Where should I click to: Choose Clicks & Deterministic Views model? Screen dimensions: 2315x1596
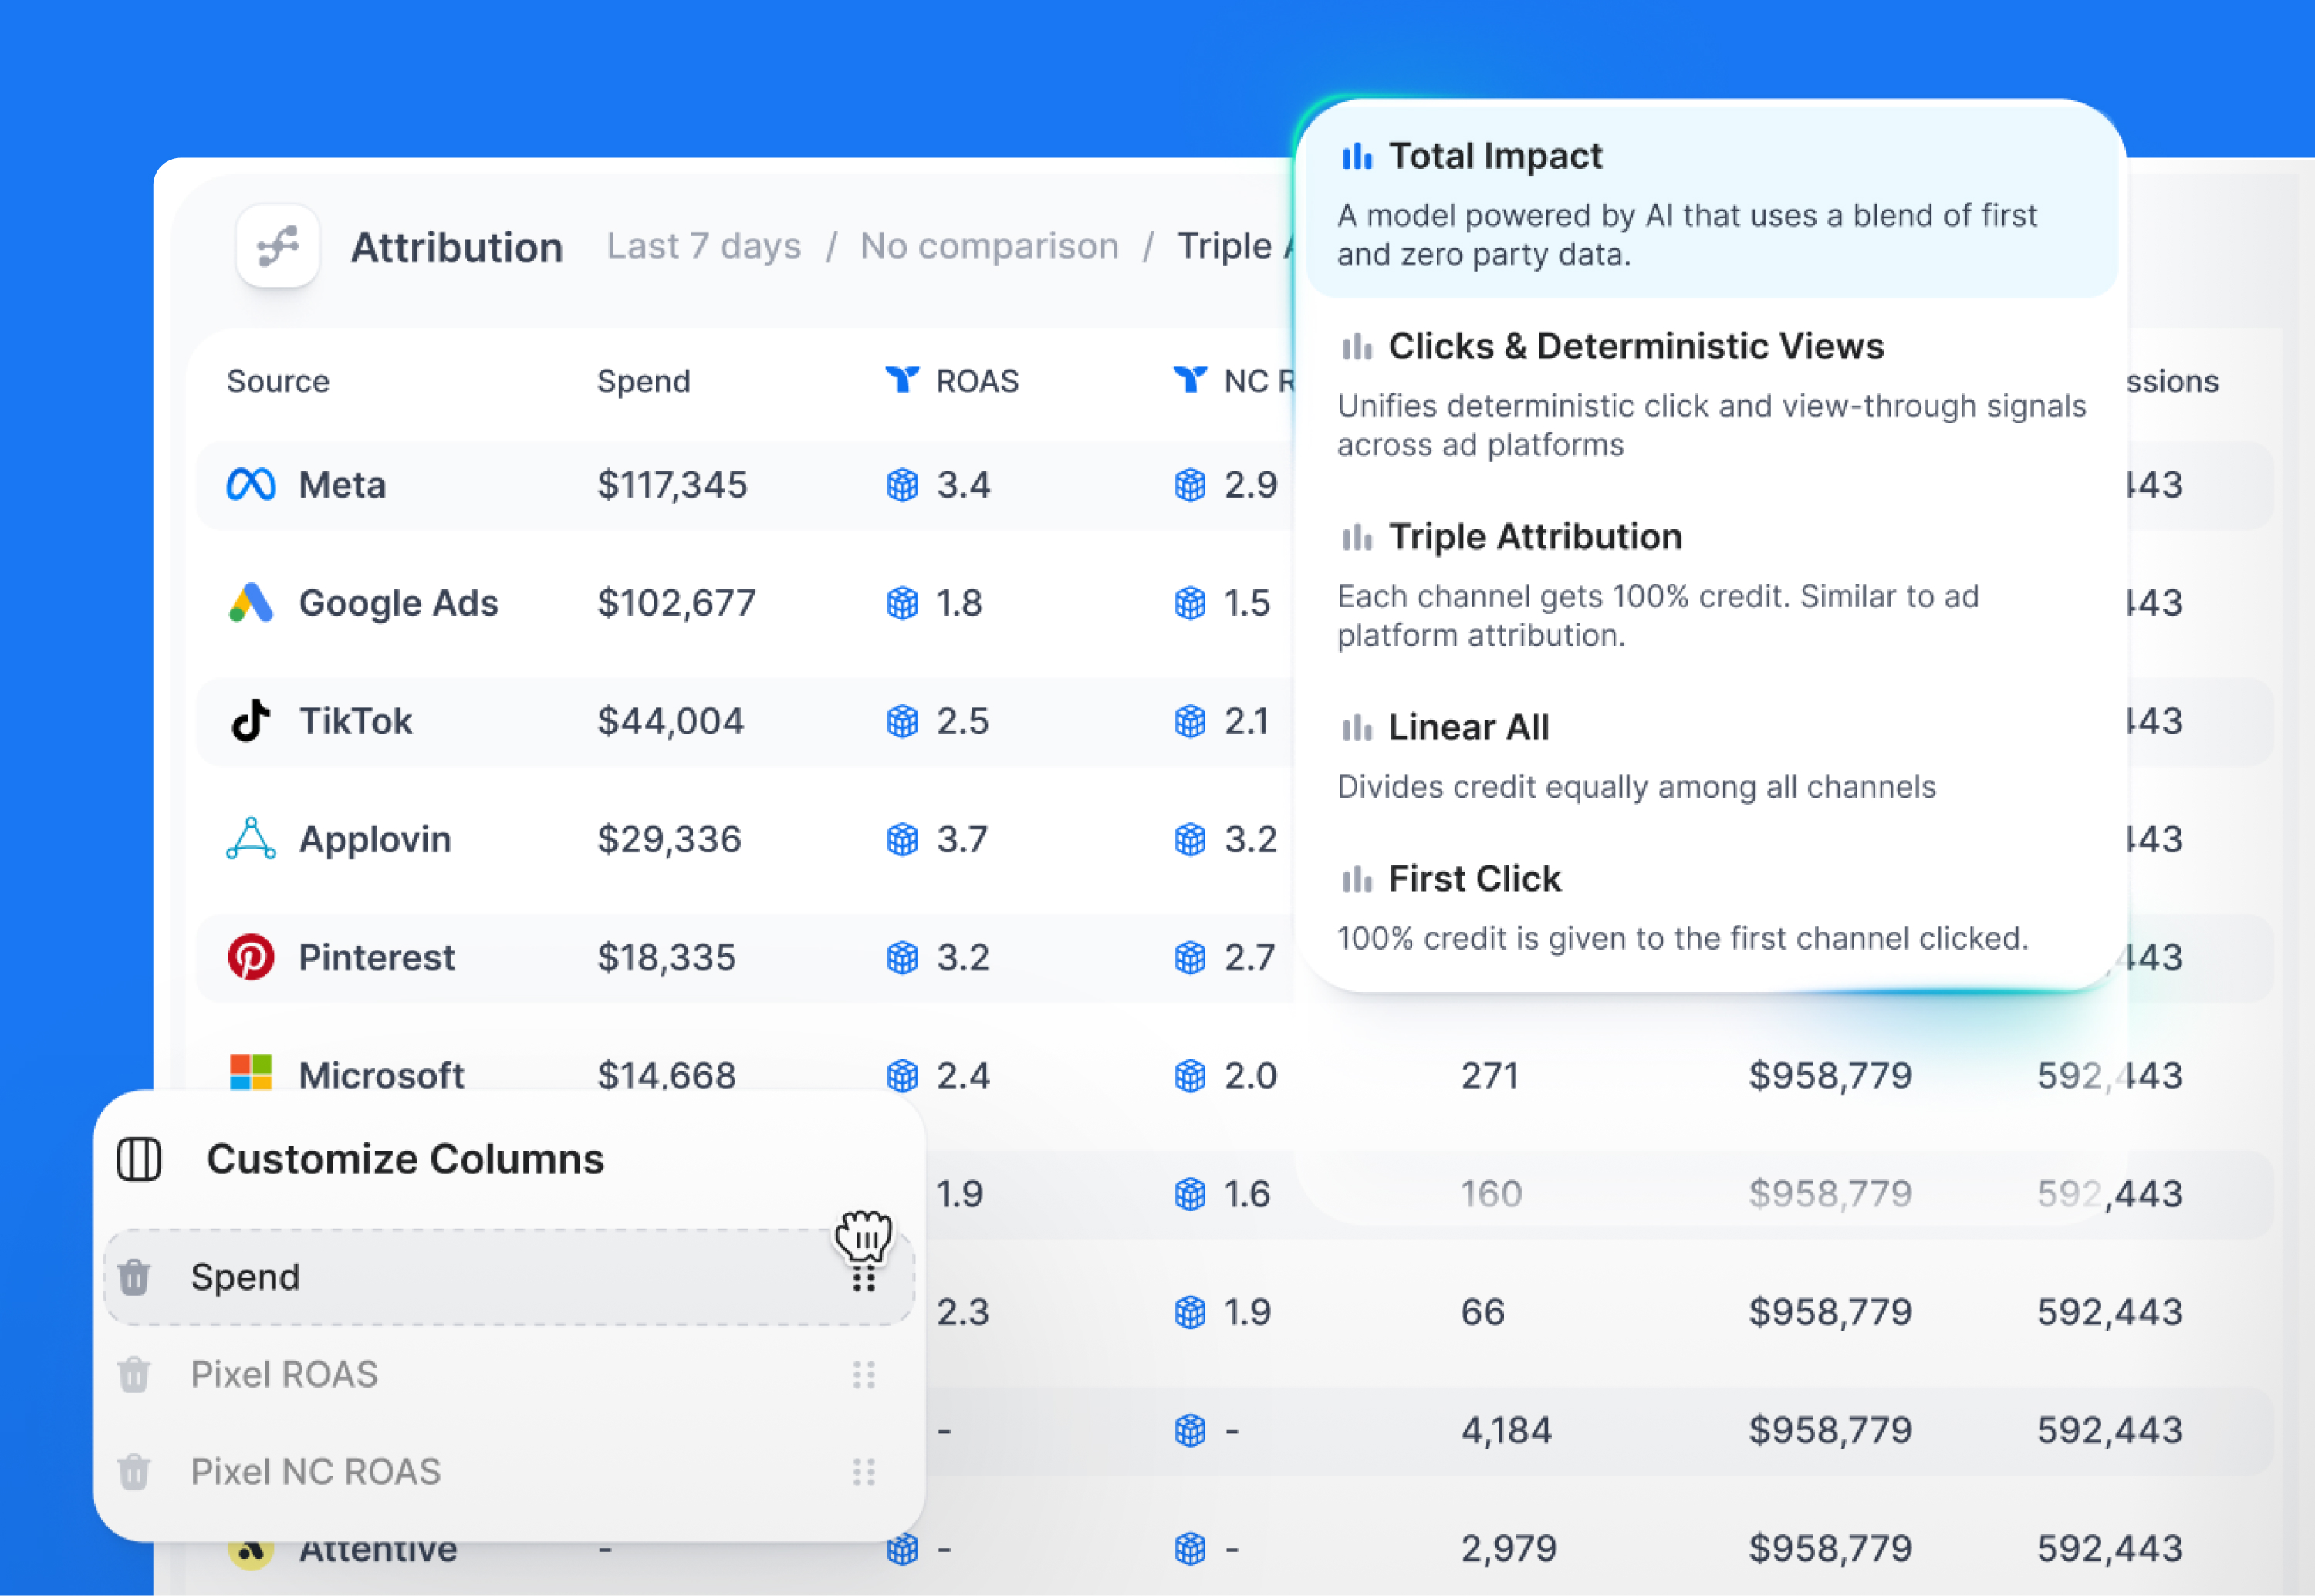click(x=1712, y=394)
